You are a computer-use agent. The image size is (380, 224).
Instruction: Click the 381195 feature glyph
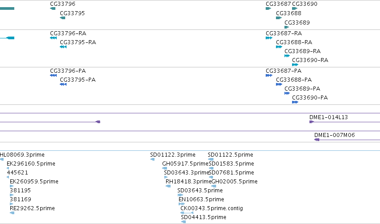[12, 195]
